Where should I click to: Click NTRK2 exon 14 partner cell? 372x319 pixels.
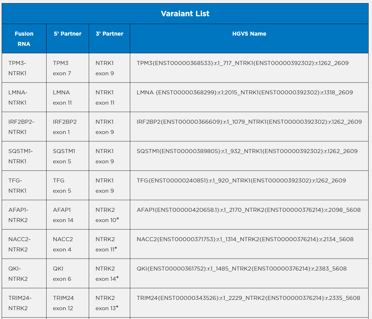[x=107, y=274]
